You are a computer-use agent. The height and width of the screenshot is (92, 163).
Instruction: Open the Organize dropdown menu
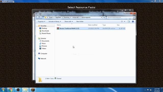tap(41, 21)
